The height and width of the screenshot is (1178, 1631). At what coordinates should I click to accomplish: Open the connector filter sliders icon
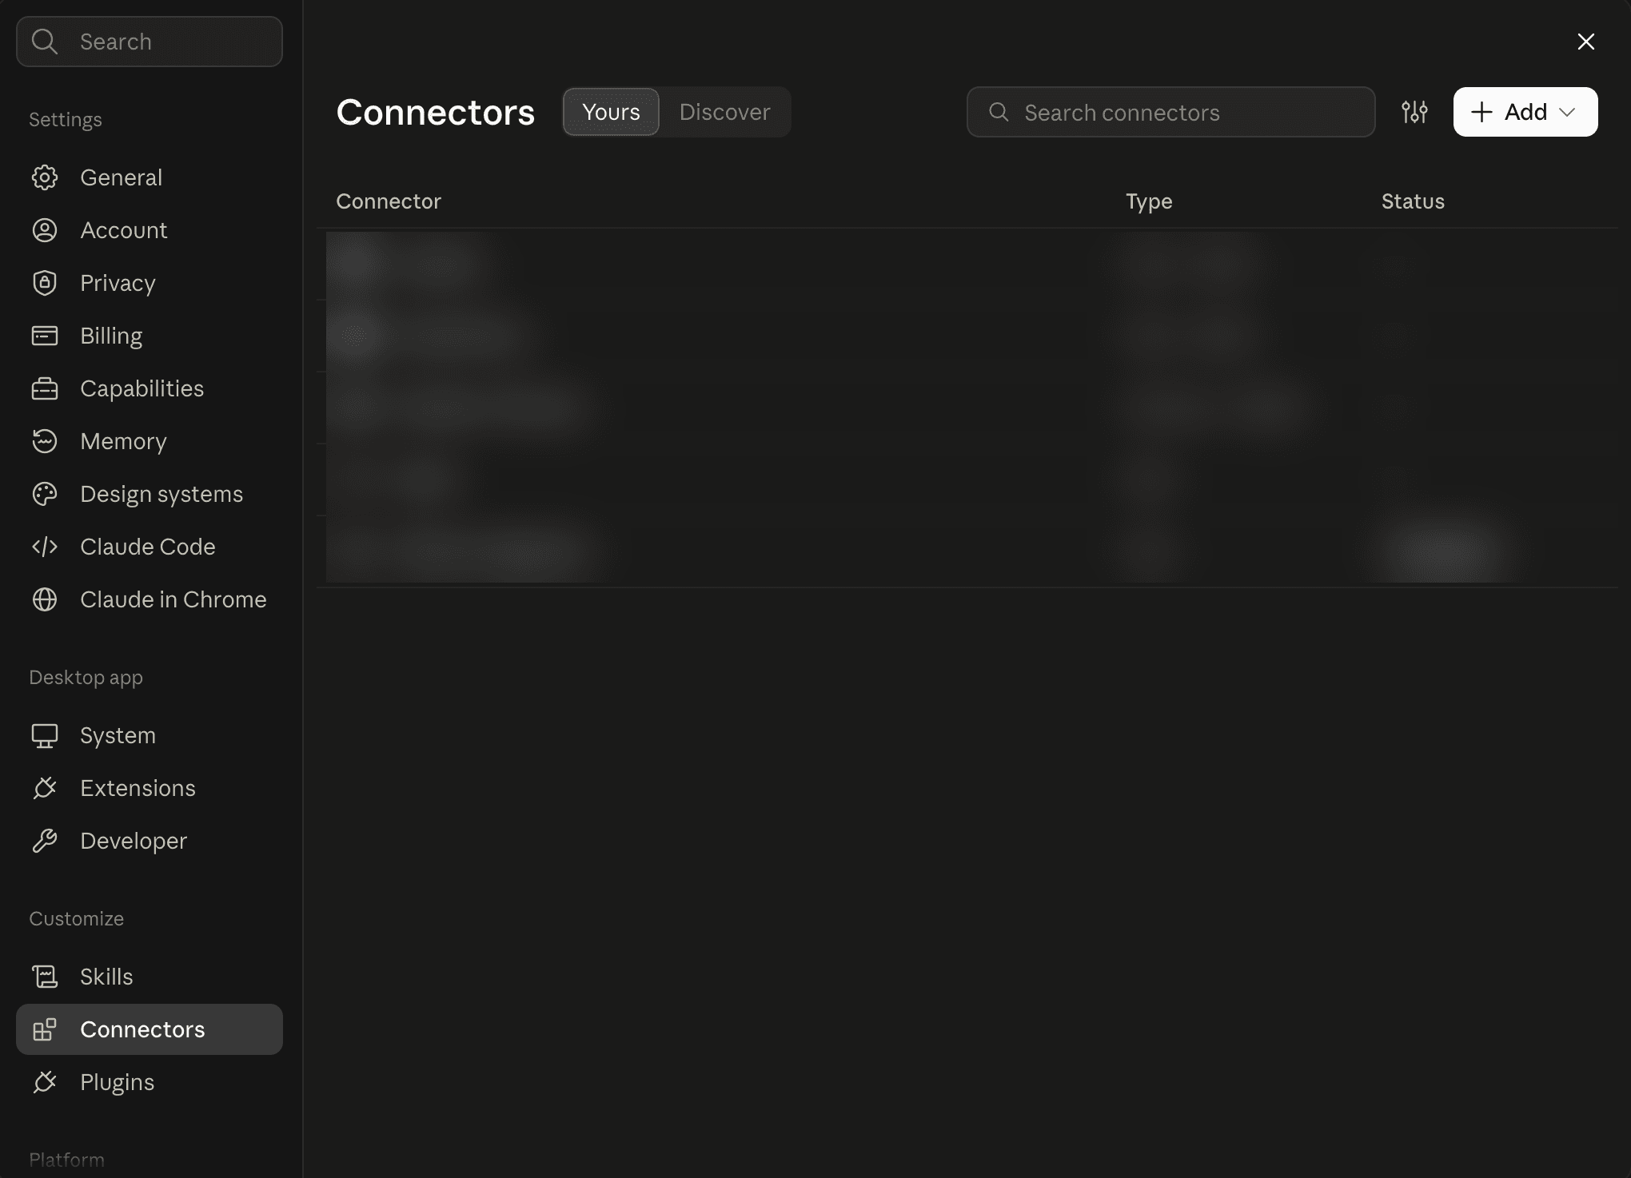(1414, 112)
